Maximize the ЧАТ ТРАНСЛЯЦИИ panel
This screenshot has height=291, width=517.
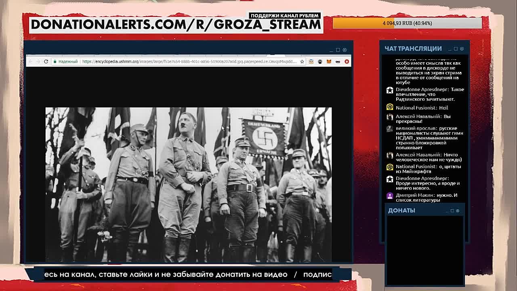click(456, 49)
